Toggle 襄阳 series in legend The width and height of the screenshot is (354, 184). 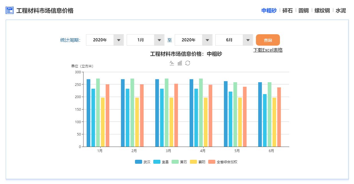(198, 162)
